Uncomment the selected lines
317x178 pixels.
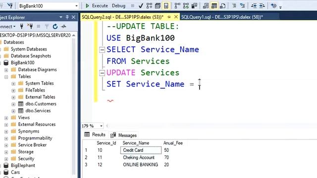(242, 5)
